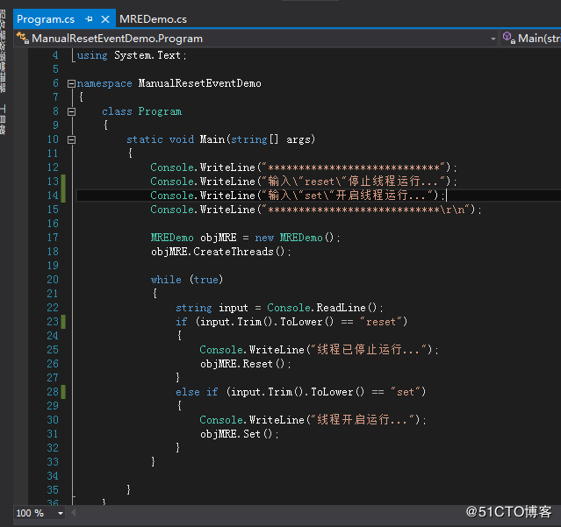The width and height of the screenshot is (561, 527).
Task: Click on the "reset" string literal in the if condition
Action: click(381, 322)
